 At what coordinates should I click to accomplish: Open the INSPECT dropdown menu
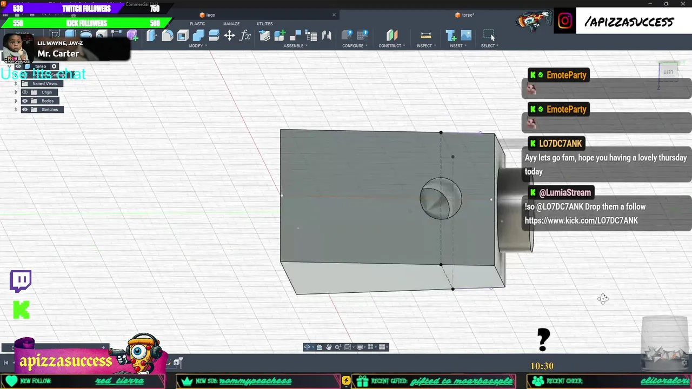click(426, 46)
